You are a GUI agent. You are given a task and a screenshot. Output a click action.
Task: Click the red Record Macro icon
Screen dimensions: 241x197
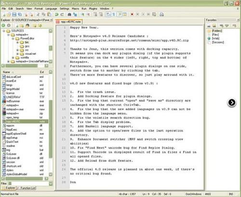[132, 14]
